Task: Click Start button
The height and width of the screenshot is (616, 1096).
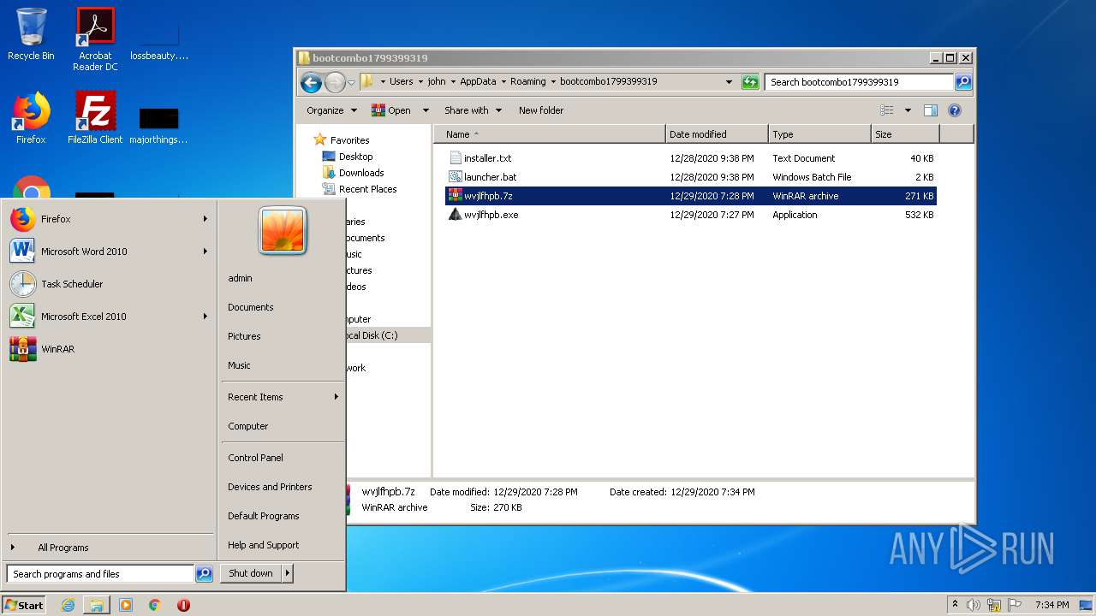Action: coord(24,605)
